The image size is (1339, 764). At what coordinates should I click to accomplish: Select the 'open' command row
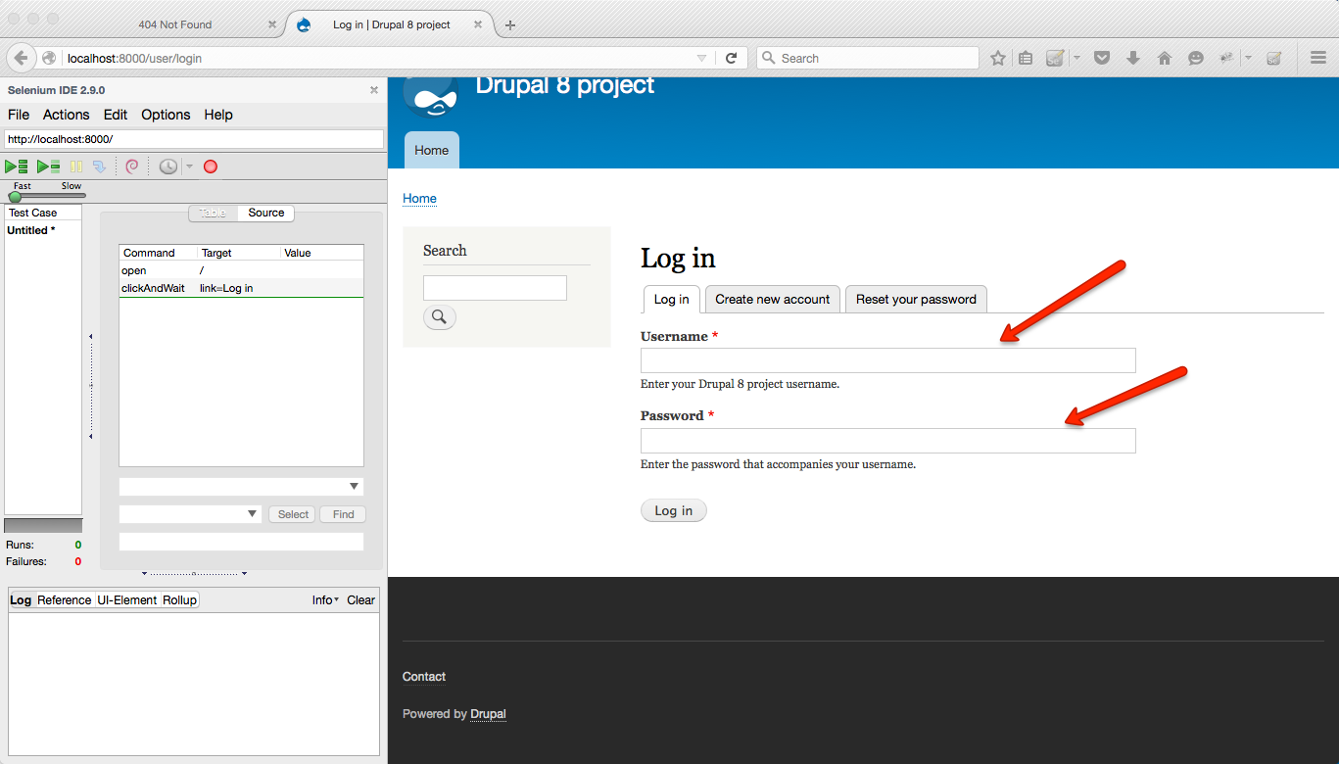coord(241,270)
